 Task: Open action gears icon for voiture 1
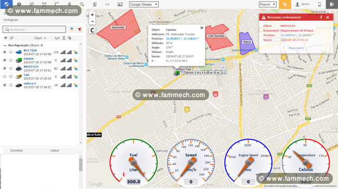75,85
